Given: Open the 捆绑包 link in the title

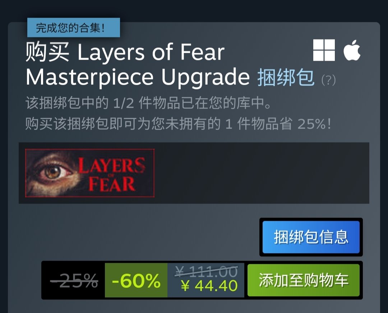Looking at the screenshot, I should [x=286, y=78].
